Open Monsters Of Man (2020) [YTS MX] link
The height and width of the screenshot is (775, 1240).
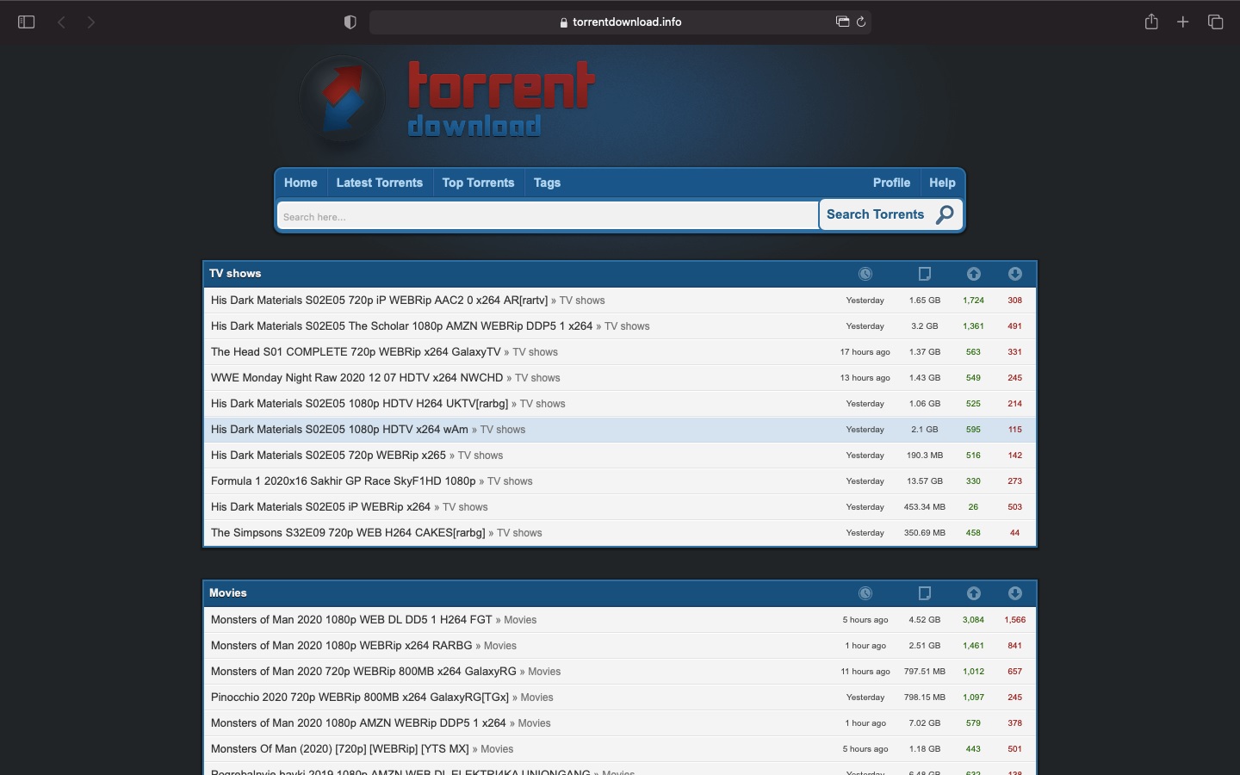click(340, 749)
